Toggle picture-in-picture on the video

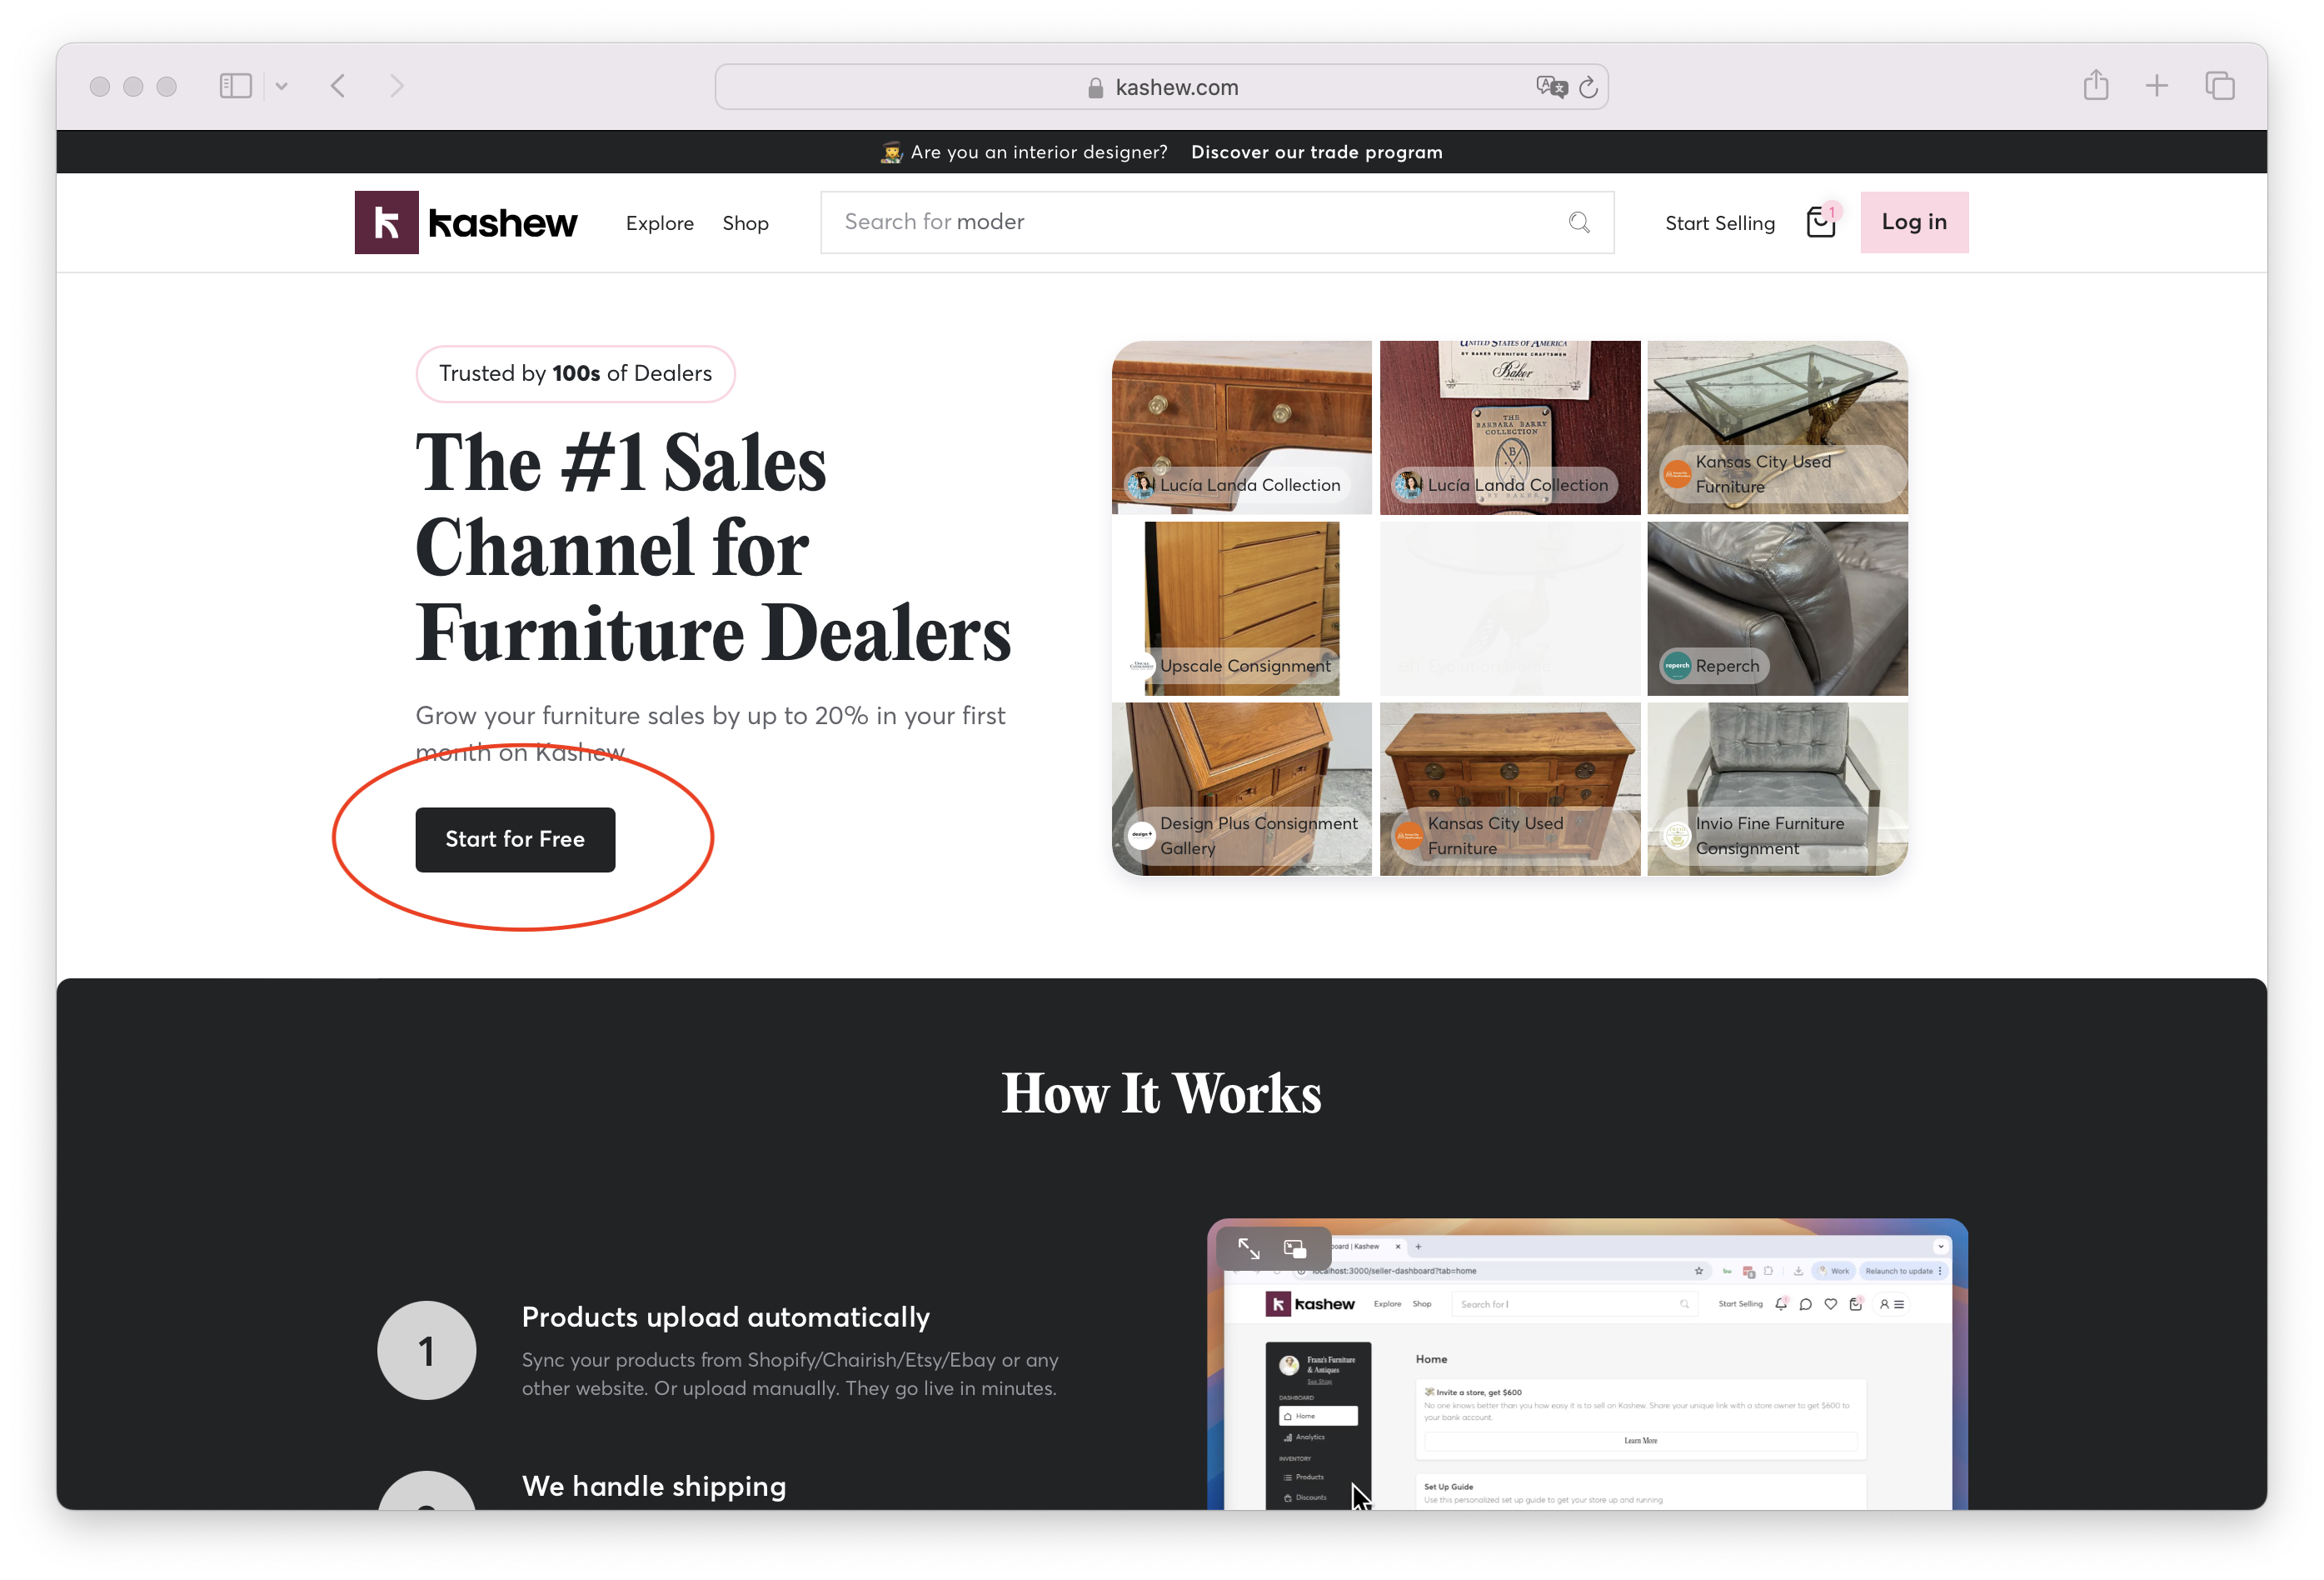[1295, 1249]
